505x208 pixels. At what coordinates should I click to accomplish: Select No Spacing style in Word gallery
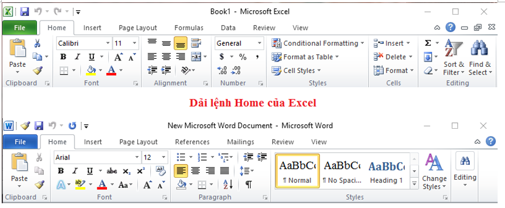342,170
